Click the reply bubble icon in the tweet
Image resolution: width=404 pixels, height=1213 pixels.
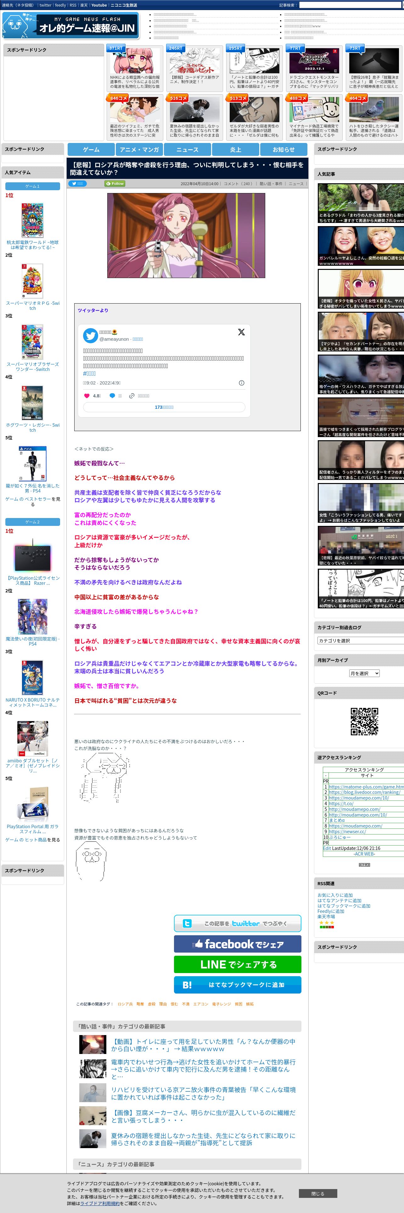[x=112, y=396]
